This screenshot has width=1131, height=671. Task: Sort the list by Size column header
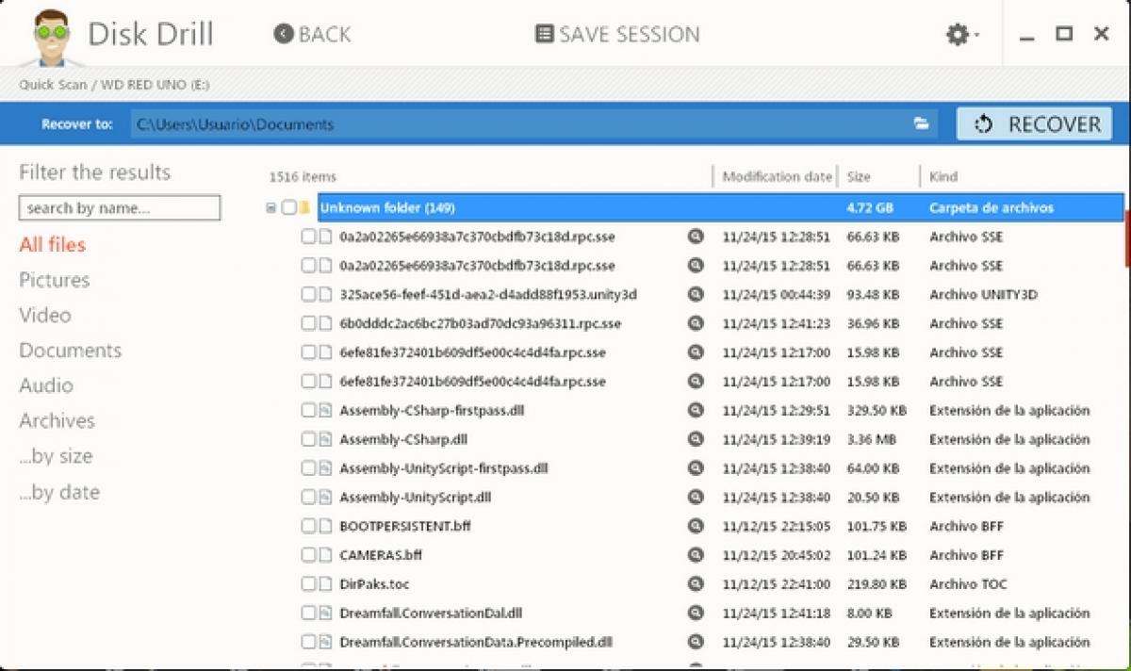pos(859,176)
